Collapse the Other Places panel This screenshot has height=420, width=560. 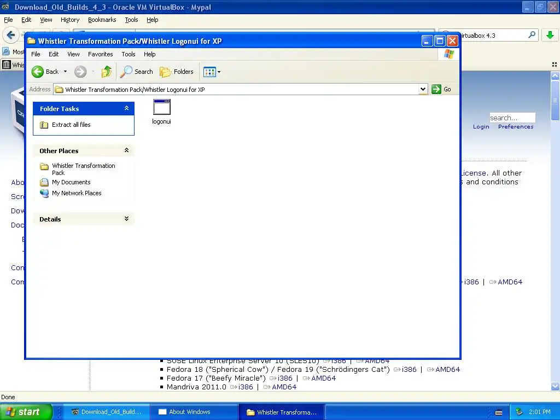[126, 150]
